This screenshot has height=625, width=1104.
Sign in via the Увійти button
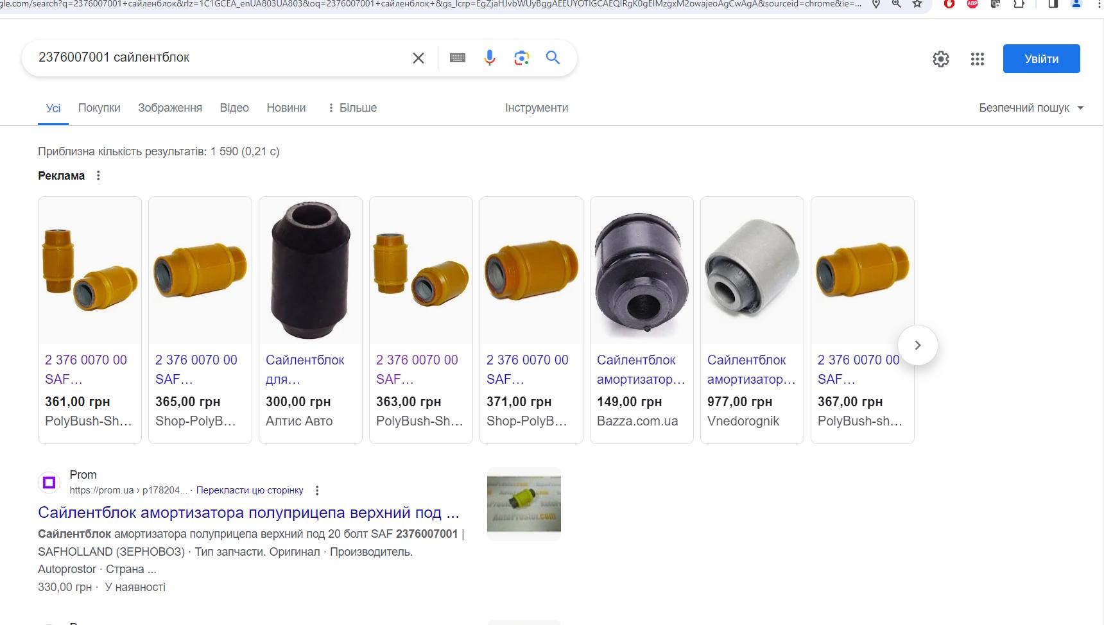(x=1042, y=59)
